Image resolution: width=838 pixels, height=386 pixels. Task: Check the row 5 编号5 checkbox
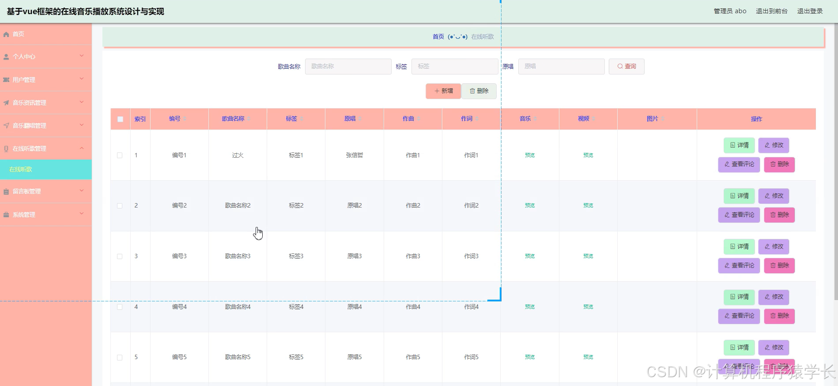click(x=120, y=357)
